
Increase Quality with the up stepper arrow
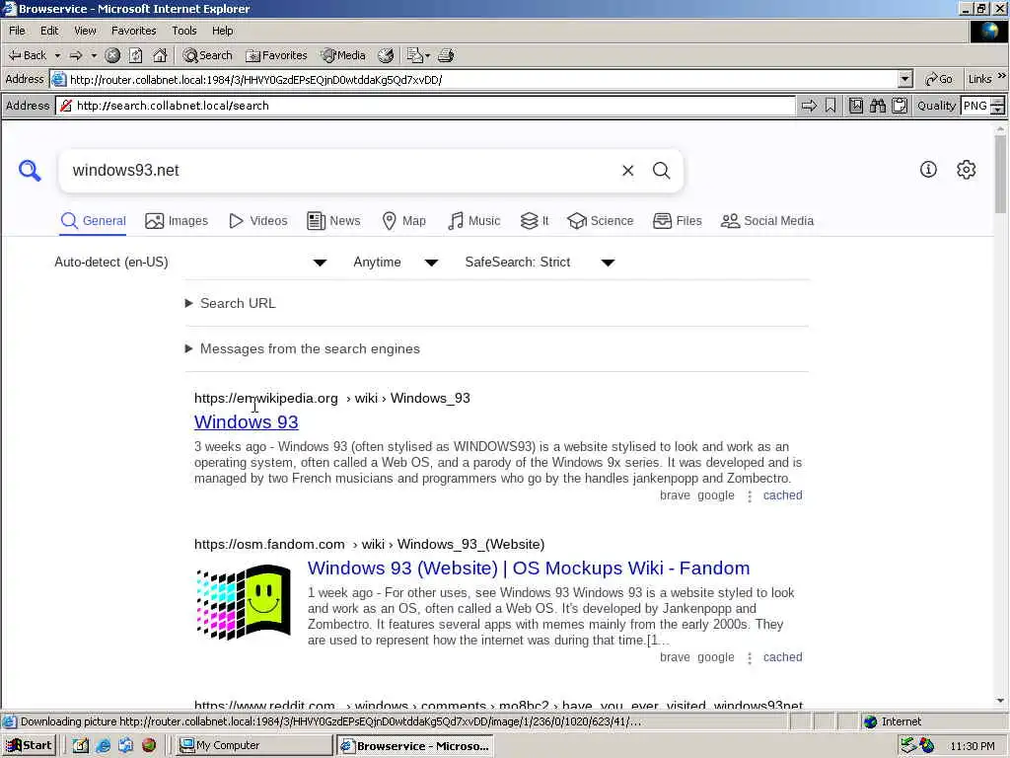(998, 102)
